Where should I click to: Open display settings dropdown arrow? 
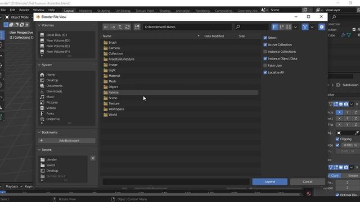click(x=295, y=27)
